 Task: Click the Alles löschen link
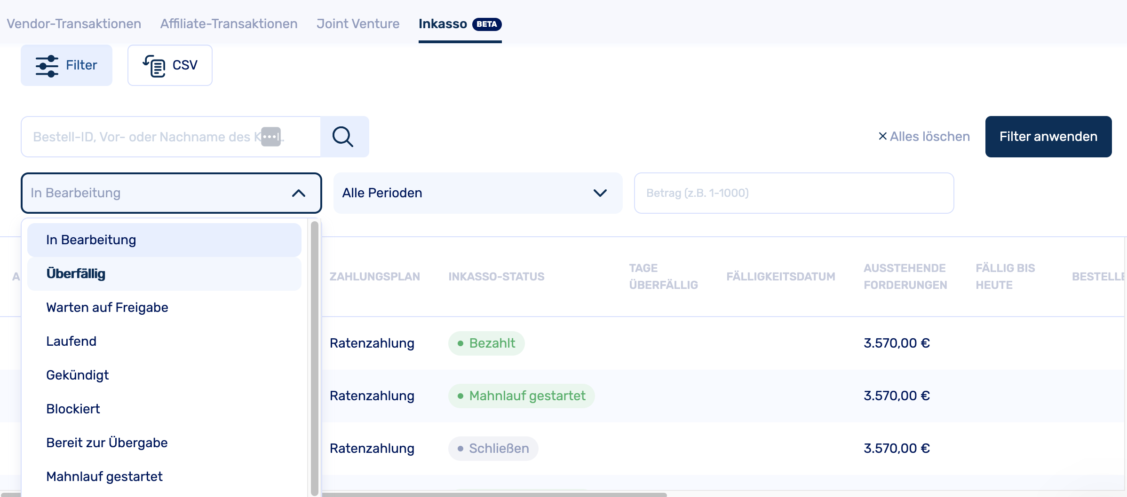click(x=929, y=137)
